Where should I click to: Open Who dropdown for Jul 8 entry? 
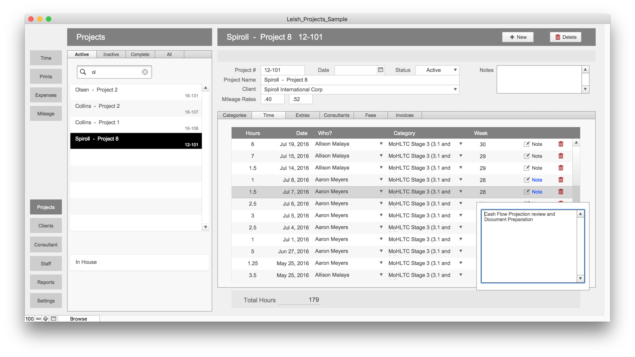point(381,180)
